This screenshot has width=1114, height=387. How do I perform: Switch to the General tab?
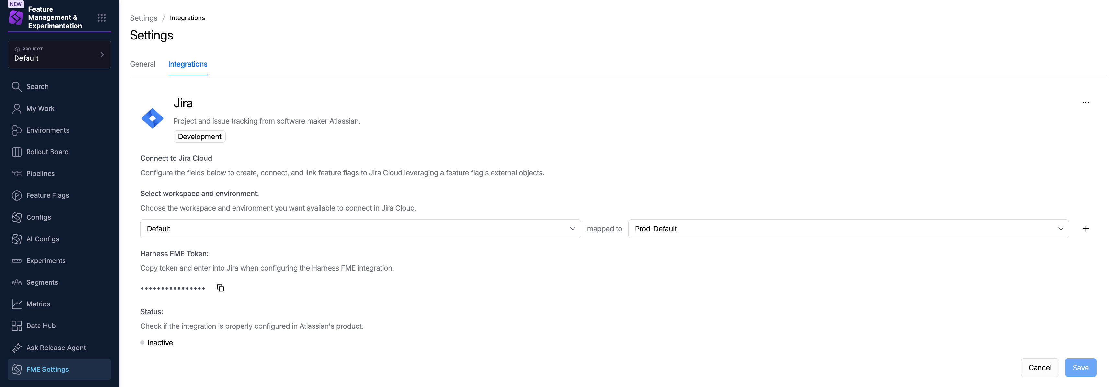tap(142, 64)
